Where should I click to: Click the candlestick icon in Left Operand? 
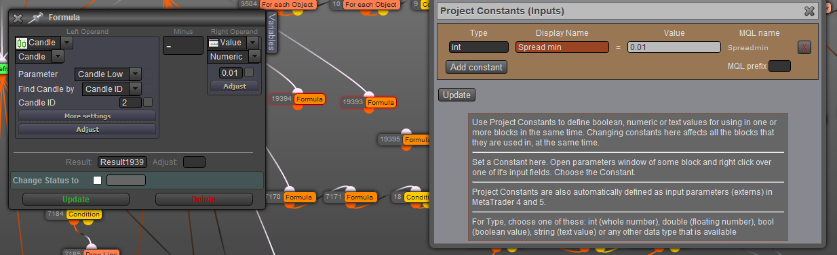click(21, 43)
